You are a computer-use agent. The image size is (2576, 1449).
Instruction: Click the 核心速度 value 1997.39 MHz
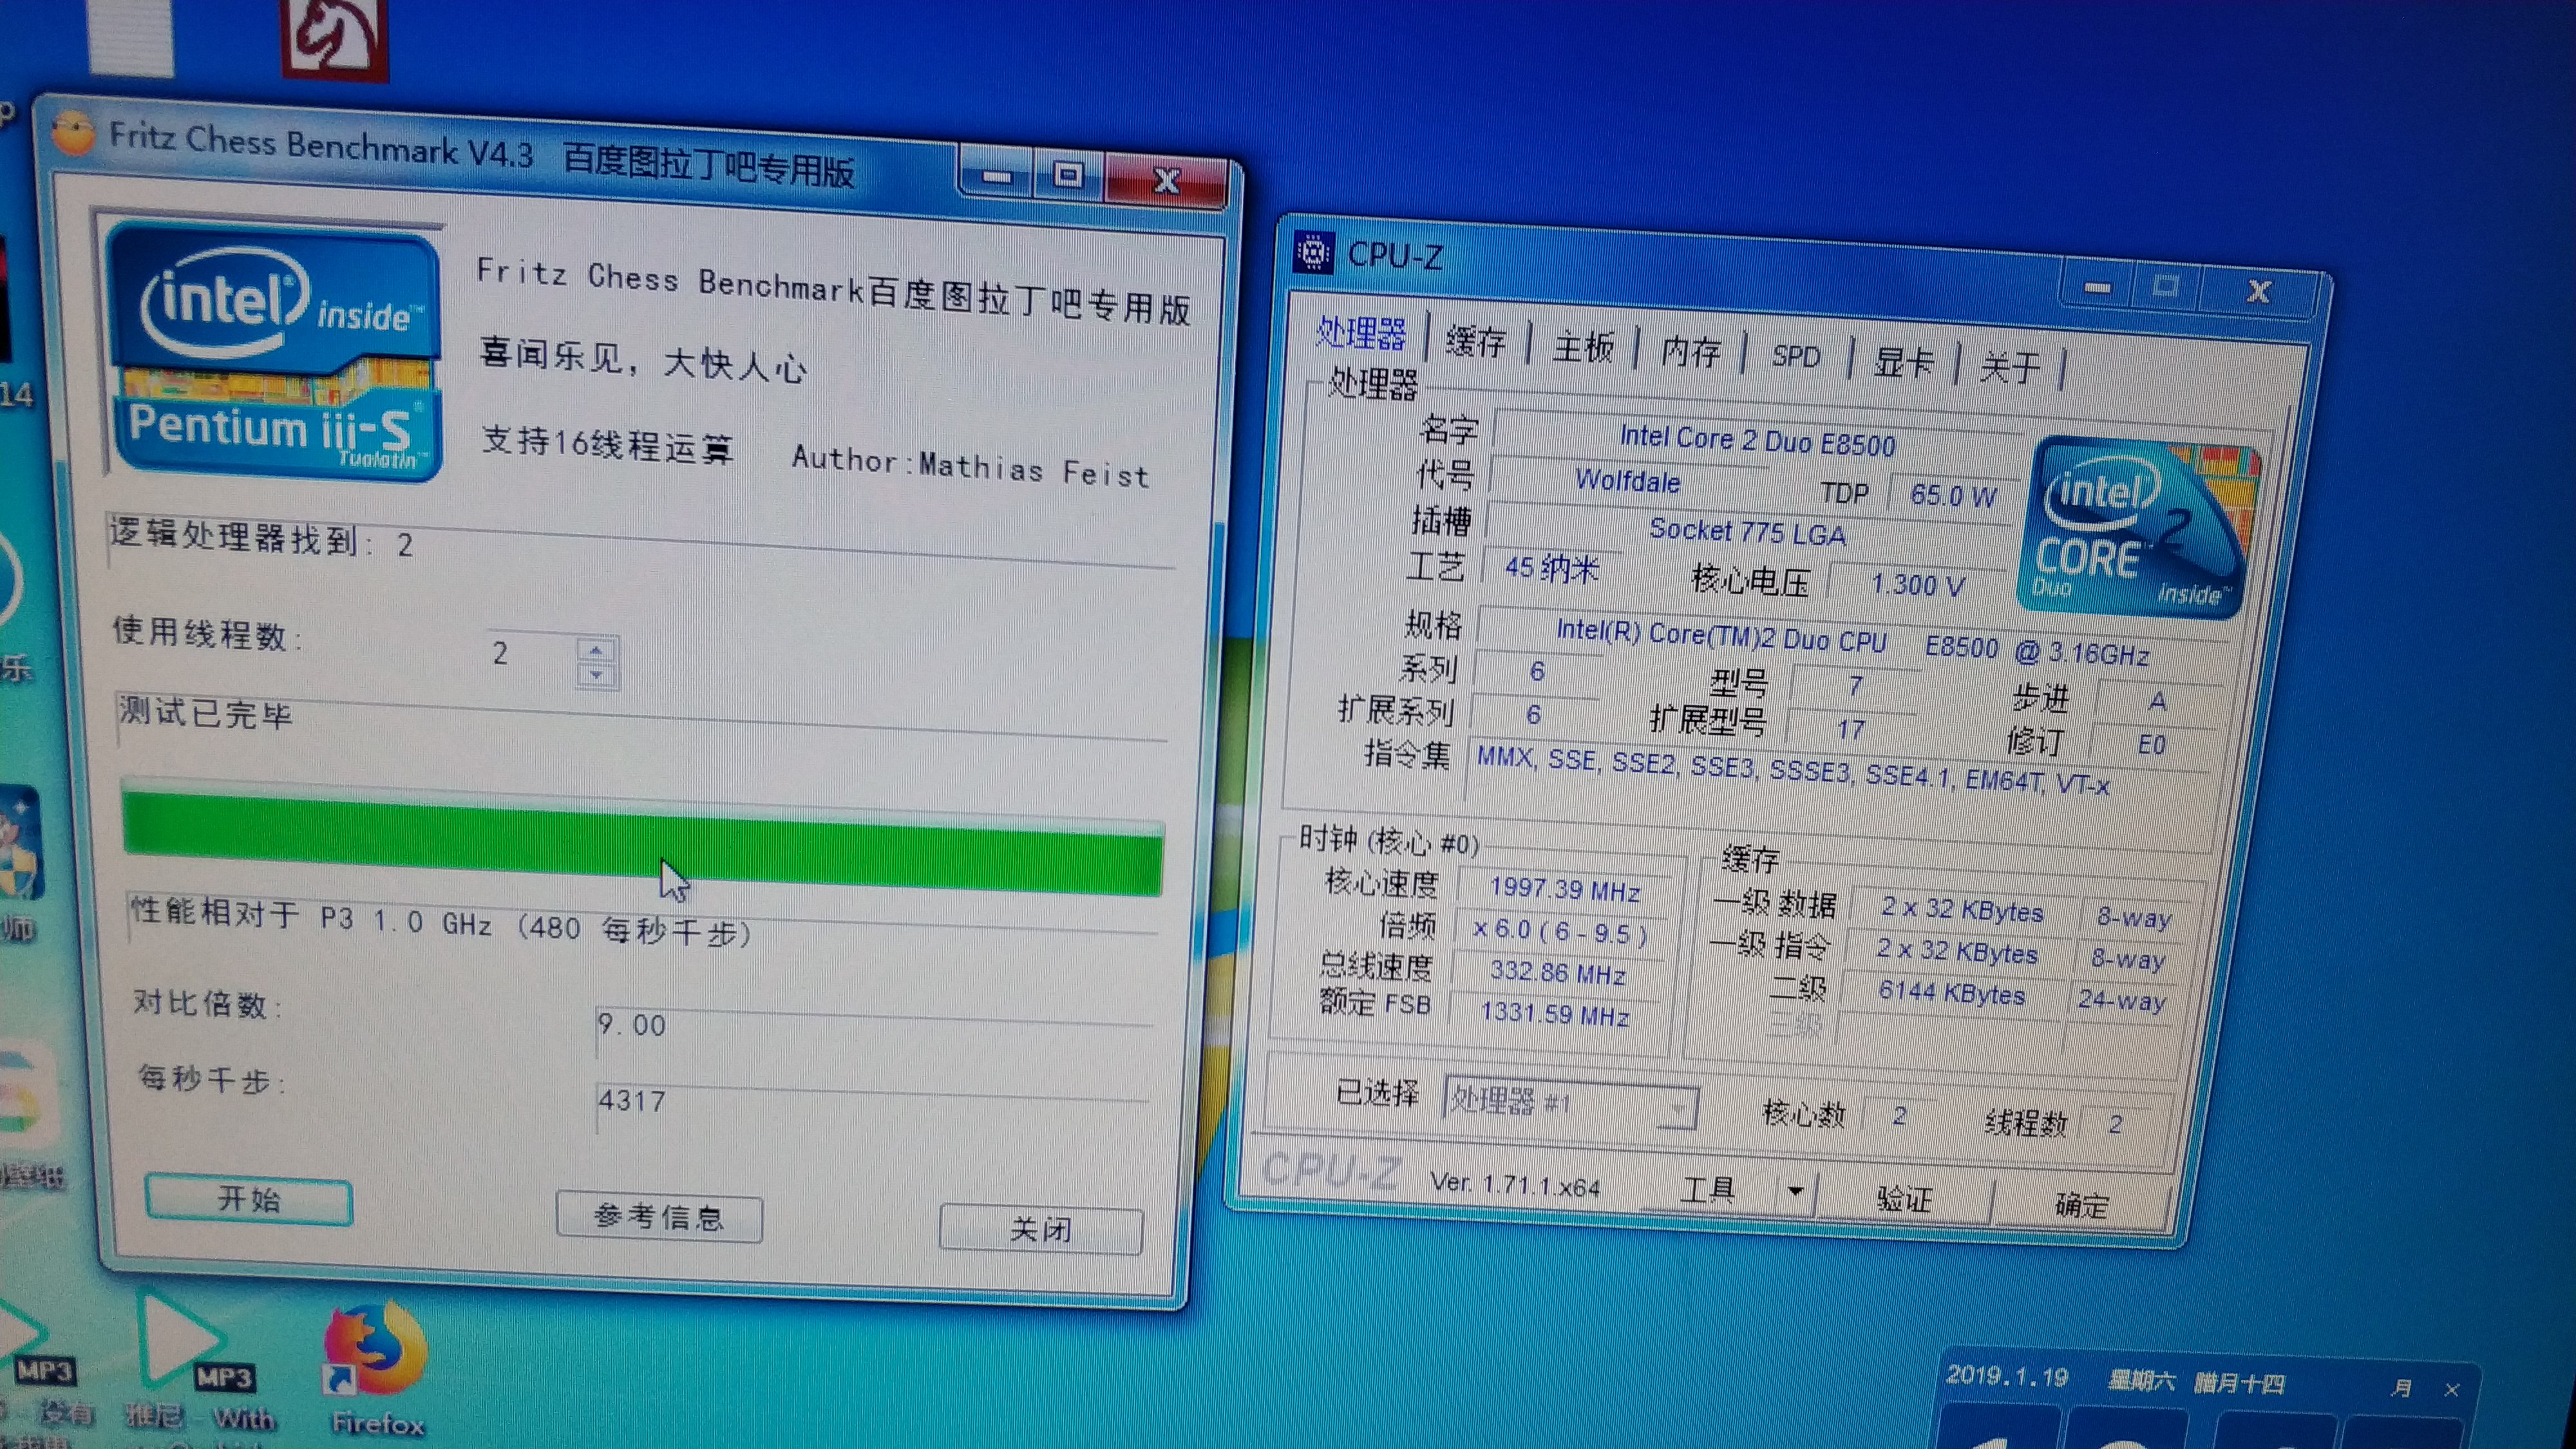[x=1565, y=889]
